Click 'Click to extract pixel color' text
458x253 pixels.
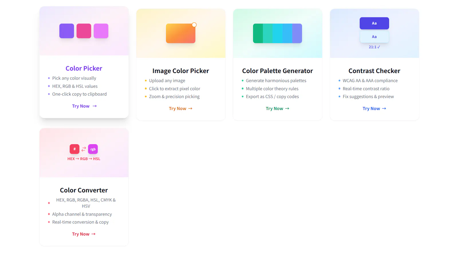click(x=175, y=89)
